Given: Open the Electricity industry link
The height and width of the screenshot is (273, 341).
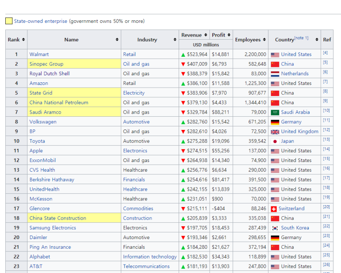Looking at the screenshot, I should tap(134, 93).
